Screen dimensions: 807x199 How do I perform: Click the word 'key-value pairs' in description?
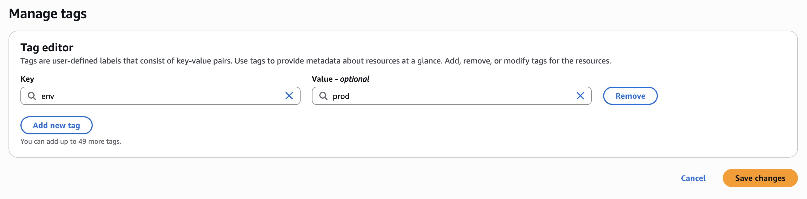coord(204,61)
